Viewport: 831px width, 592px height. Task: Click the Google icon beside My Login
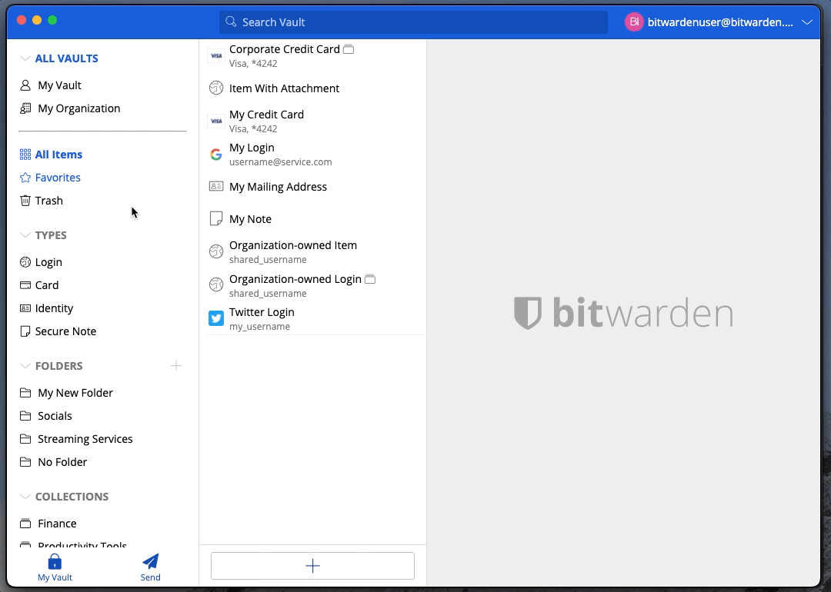216,155
